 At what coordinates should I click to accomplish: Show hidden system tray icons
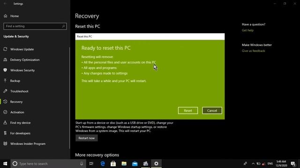click(x=253, y=164)
